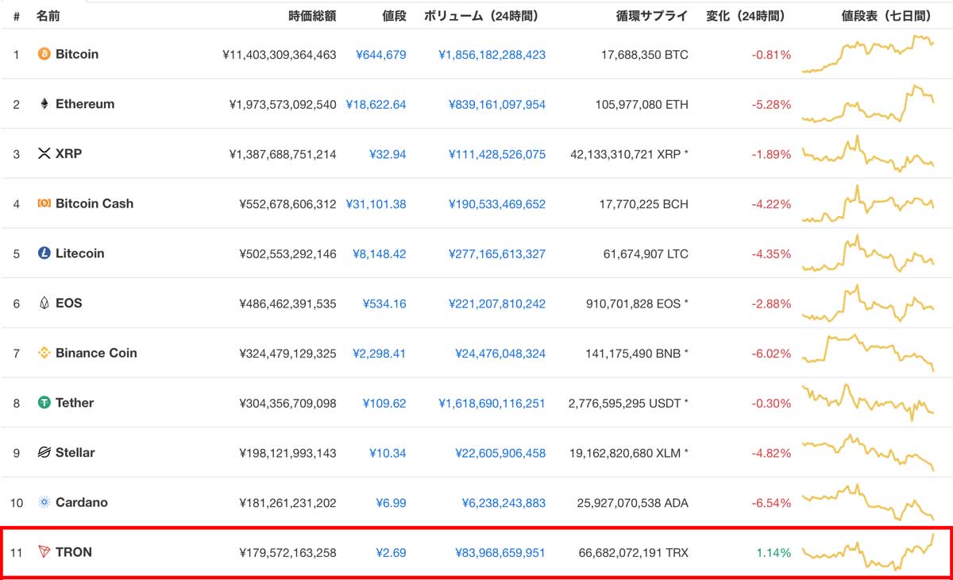Sort by 循環サプライ column header

(x=652, y=15)
